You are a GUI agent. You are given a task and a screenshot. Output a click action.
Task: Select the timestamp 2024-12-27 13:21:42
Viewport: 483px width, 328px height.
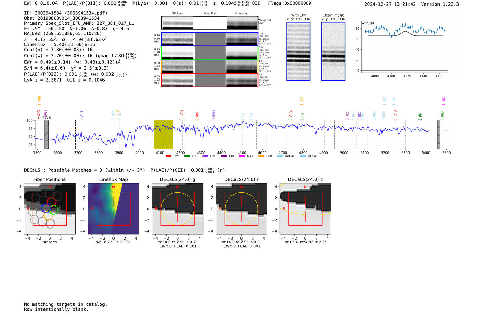(390, 4)
